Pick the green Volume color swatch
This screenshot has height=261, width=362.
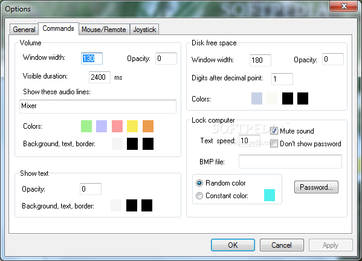86,126
